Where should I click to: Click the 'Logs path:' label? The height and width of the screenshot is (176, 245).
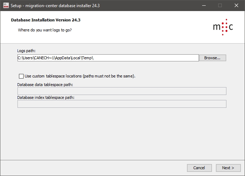[26, 51]
